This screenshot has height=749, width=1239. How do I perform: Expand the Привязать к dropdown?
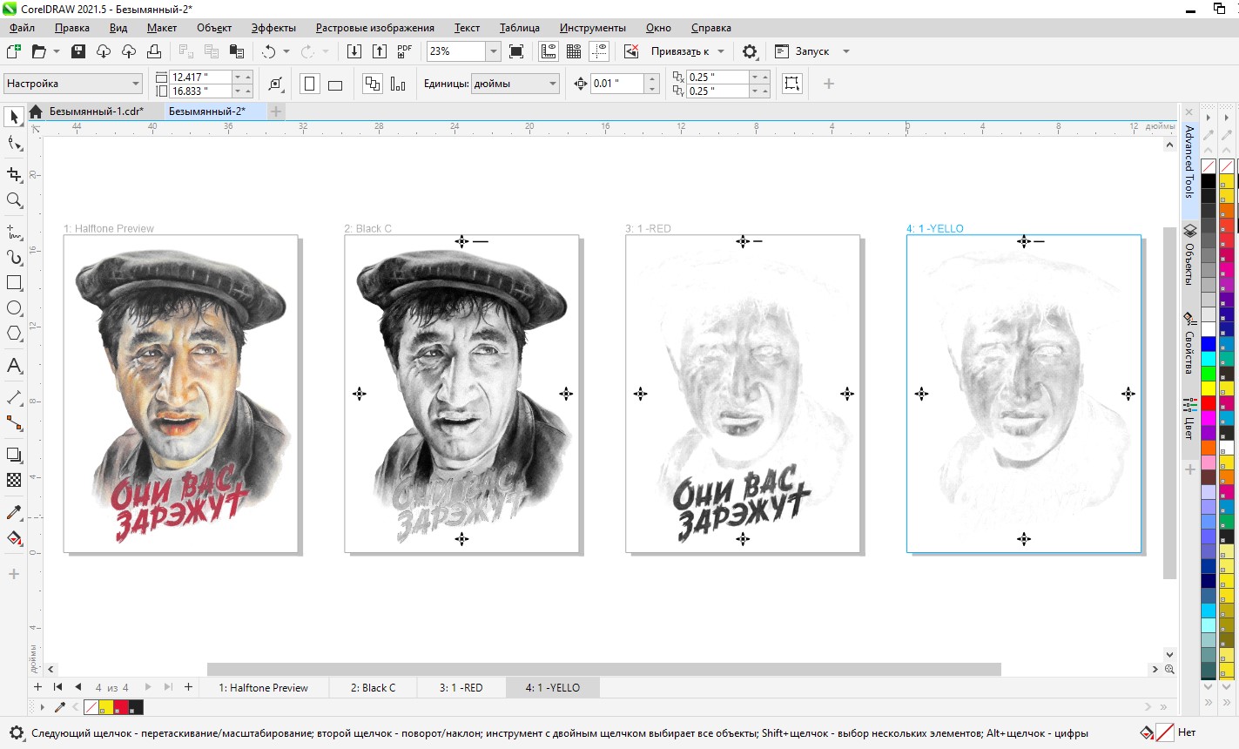[x=721, y=51]
